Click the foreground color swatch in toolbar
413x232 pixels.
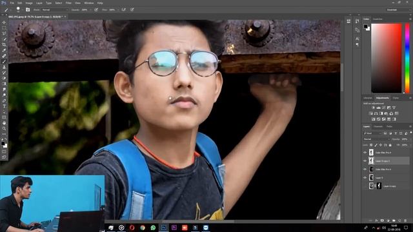tap(3, 143)
